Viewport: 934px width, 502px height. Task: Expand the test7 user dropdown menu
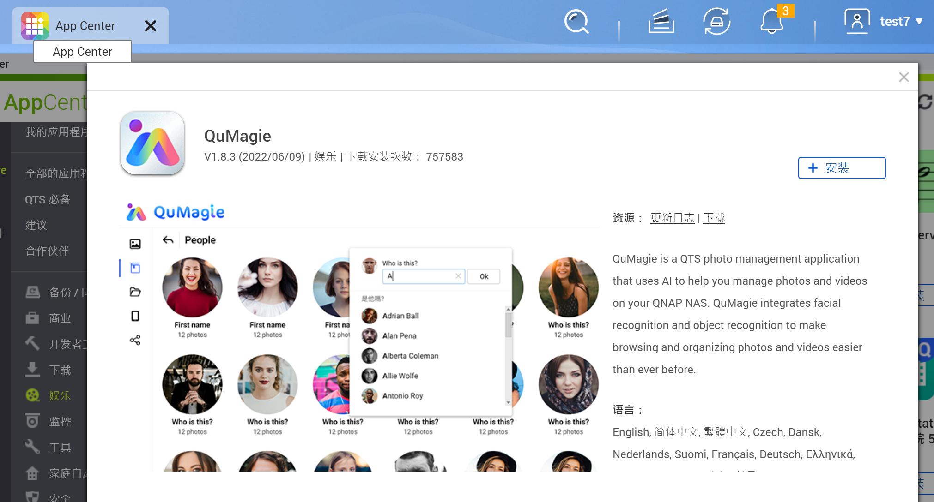[x=902, y=21]
